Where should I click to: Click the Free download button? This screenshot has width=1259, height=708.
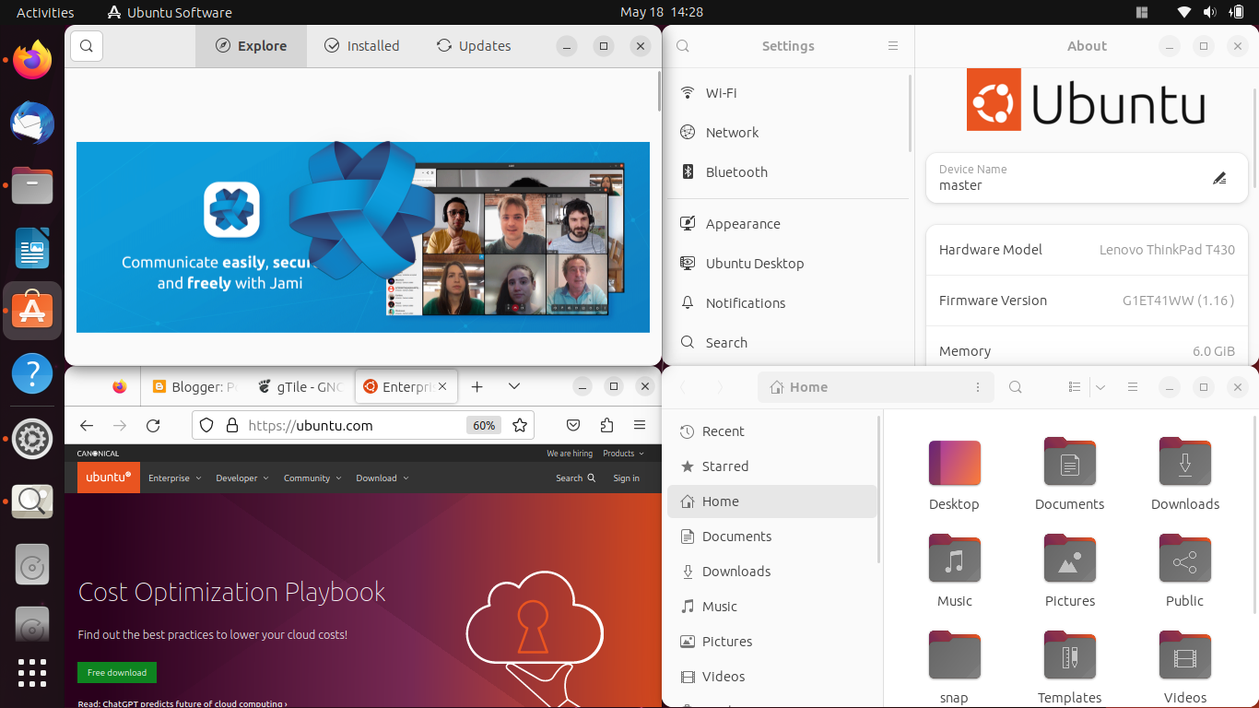(117, 672)
